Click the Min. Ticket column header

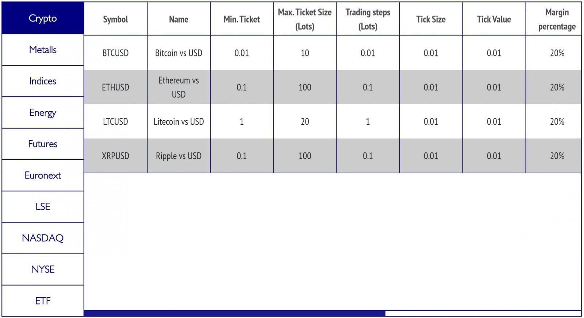click(x=242, y=19)
